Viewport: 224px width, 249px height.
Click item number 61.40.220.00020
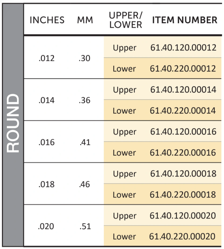[x=182, y=236]
